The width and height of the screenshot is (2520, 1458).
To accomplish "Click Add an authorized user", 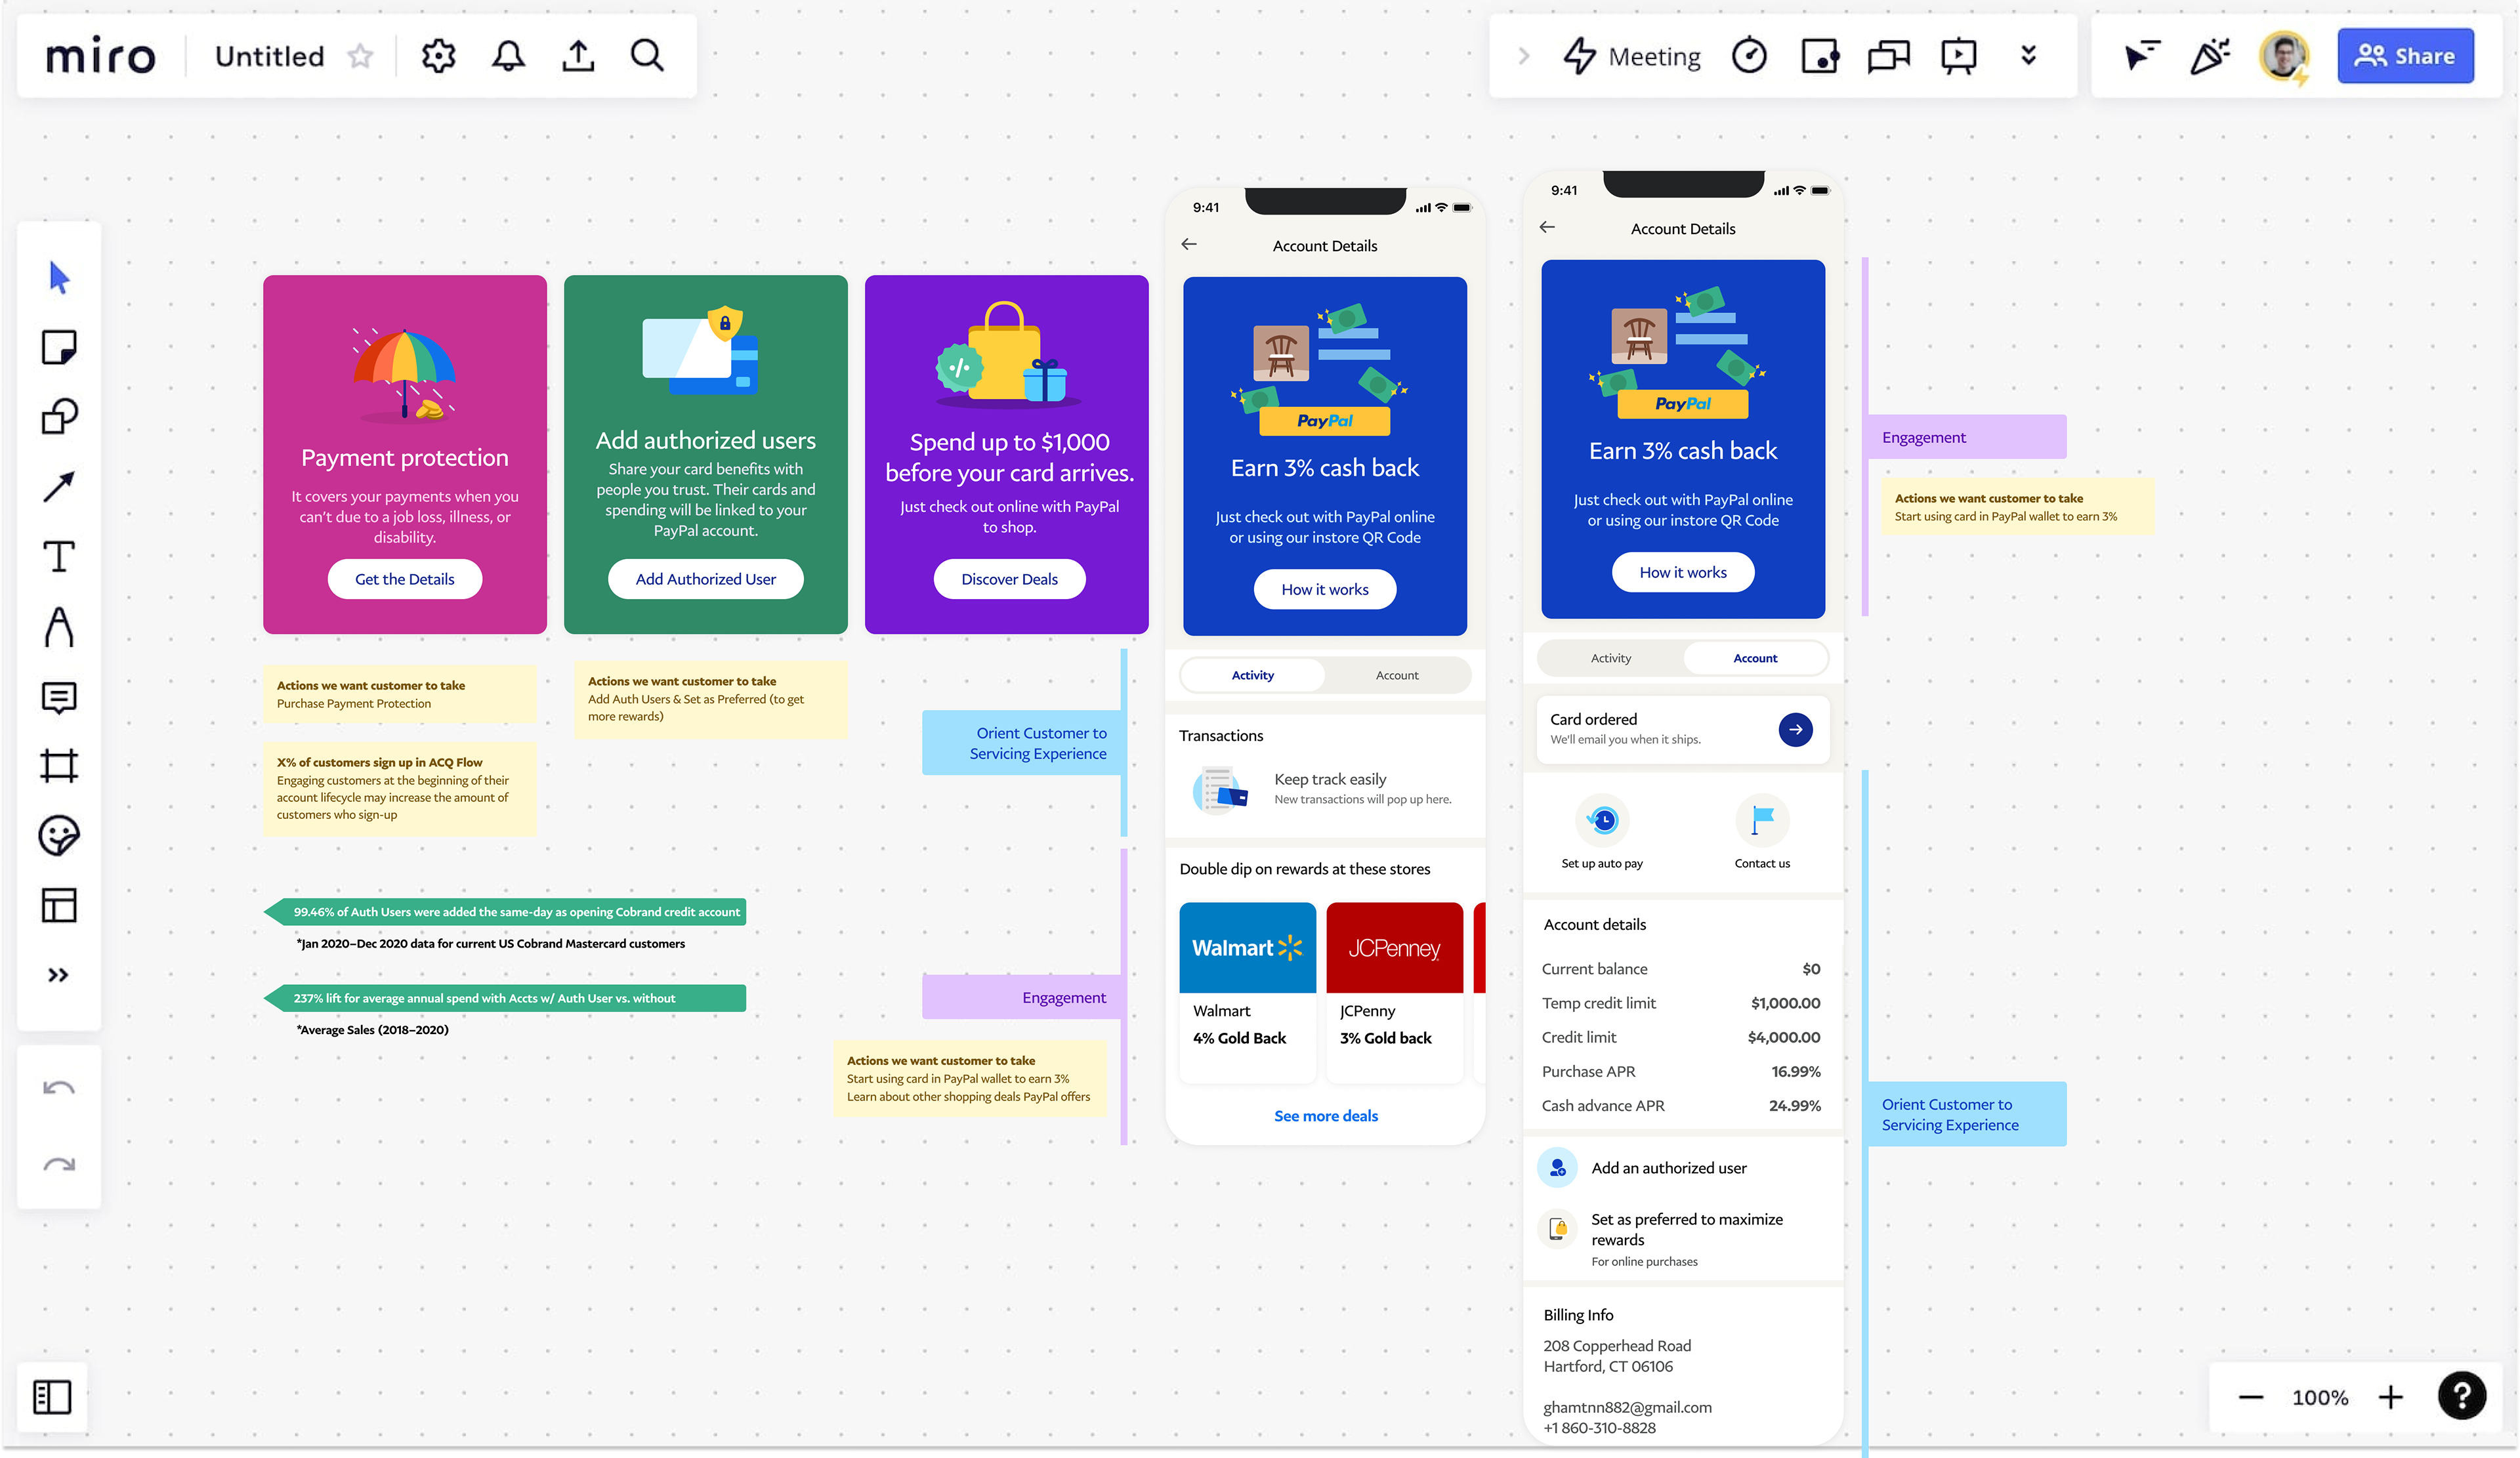I will click(1668, 1167).
